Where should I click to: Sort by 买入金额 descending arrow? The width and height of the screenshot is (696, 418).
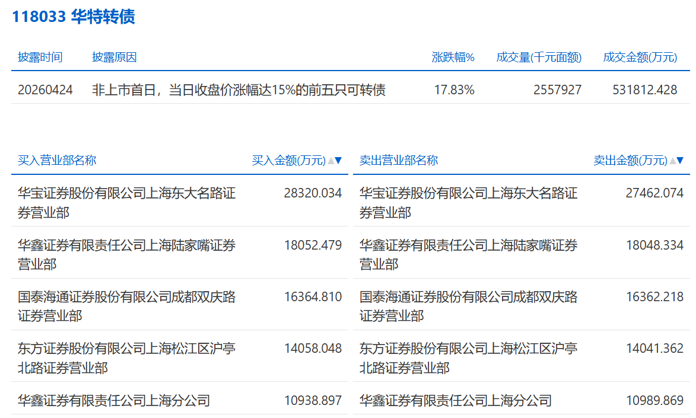338,160
